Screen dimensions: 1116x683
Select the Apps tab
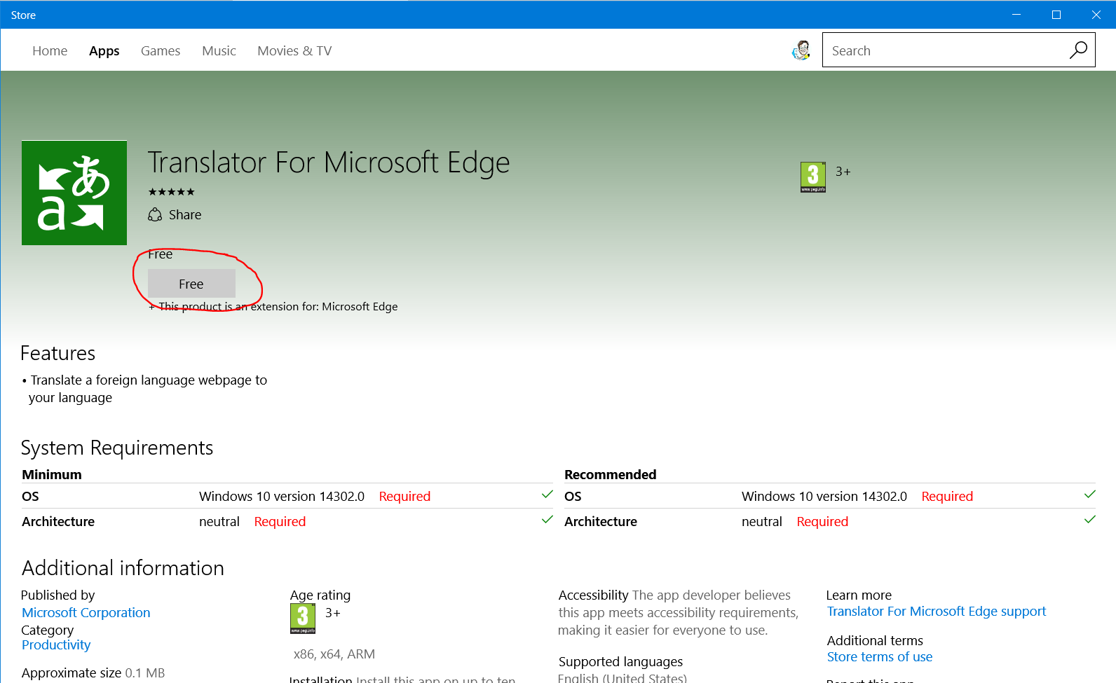[x=104, y=51]
